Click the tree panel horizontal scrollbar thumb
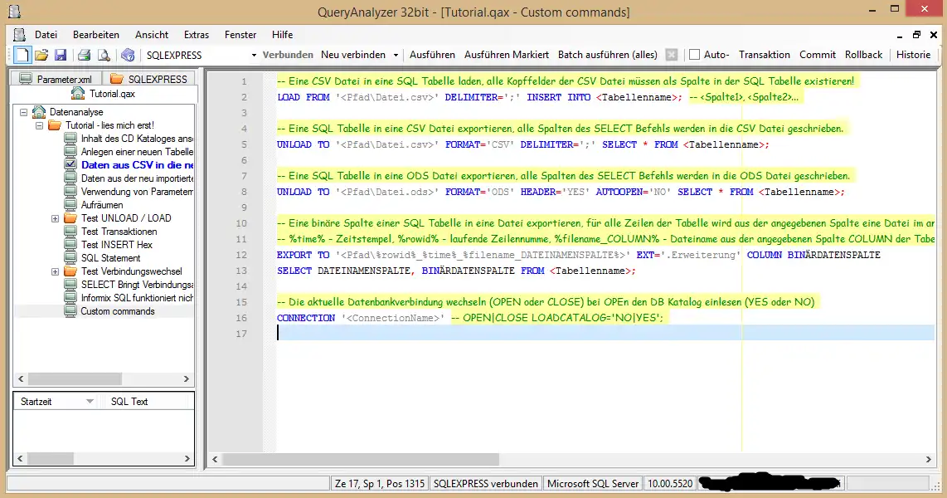The image size is (947, 498). click(75, 379)
